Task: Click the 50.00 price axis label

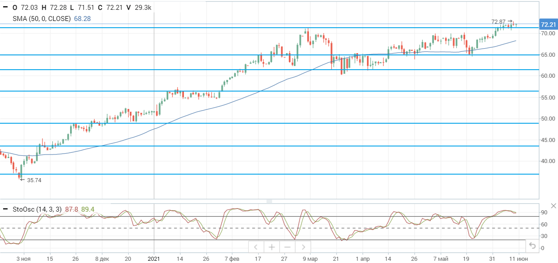Action: click(x=547, y=119)
